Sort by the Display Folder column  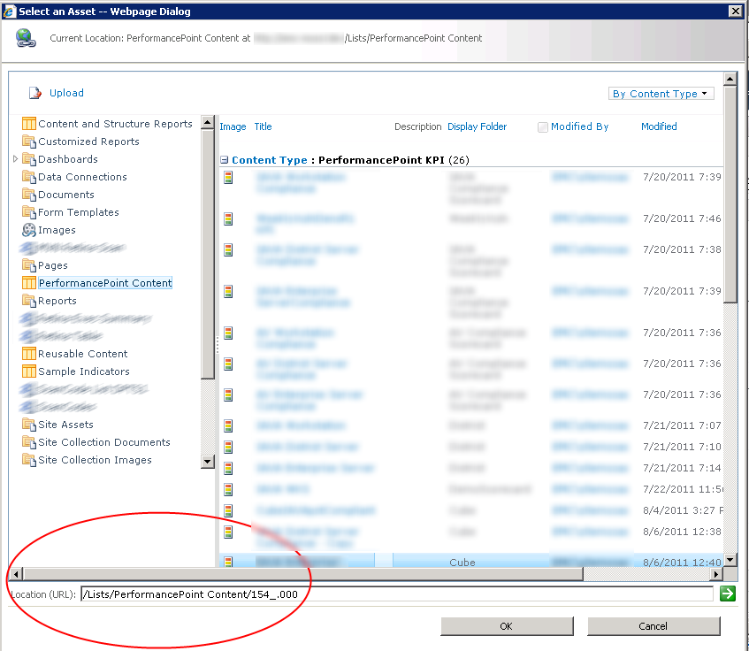click(x=477, y=126)
